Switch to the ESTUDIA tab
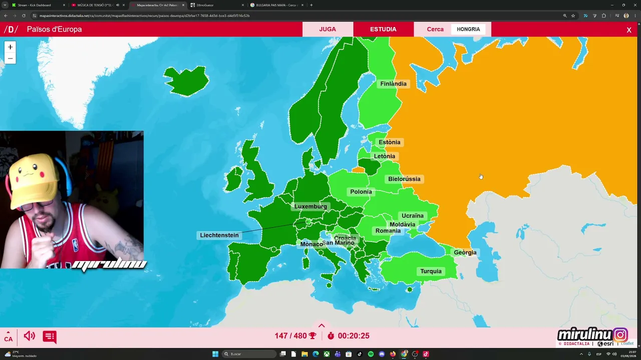Image resolution: width=641 pixels, height=360 pixels. click(x=383, y=29)
